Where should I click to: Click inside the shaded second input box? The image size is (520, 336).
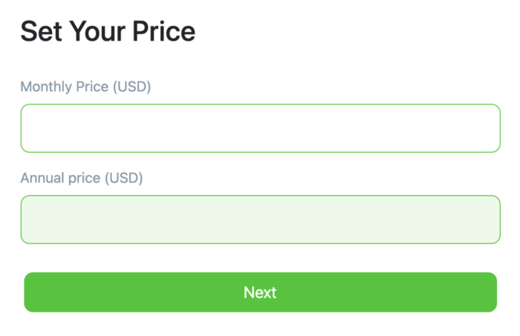[260, 220]
